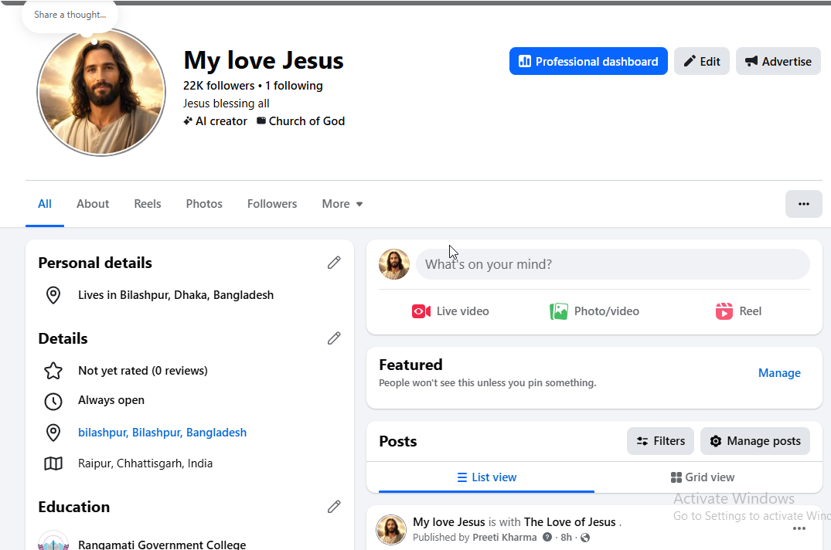The width and height of the screenshot is (831, 550).
Task: Click the question mark icon beside Preeti Kharma
Action: coord(547,538)
